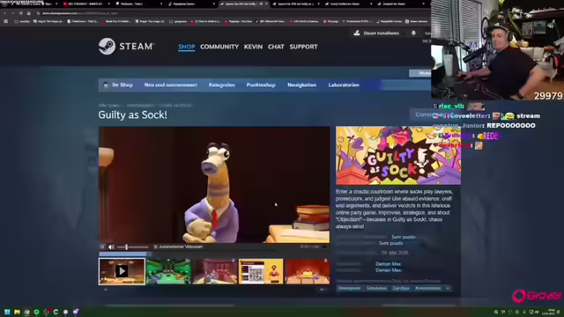Click the Simulation tag
Image resolution: width=564 pixels, height=317 pixels.
376,288
